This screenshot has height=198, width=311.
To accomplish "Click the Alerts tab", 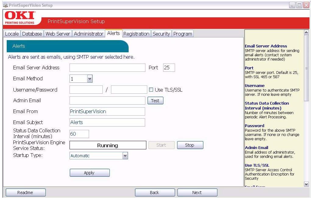I will (113, 33).
